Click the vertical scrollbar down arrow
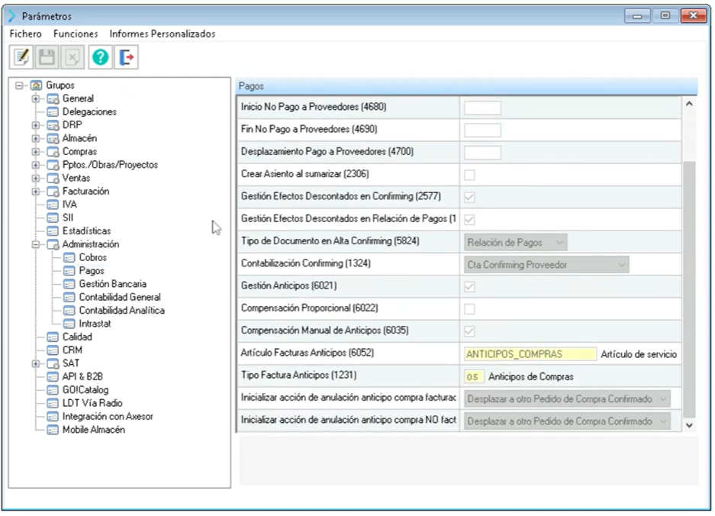The height and width of the screenshot is (516, 715). click(690, 424)
